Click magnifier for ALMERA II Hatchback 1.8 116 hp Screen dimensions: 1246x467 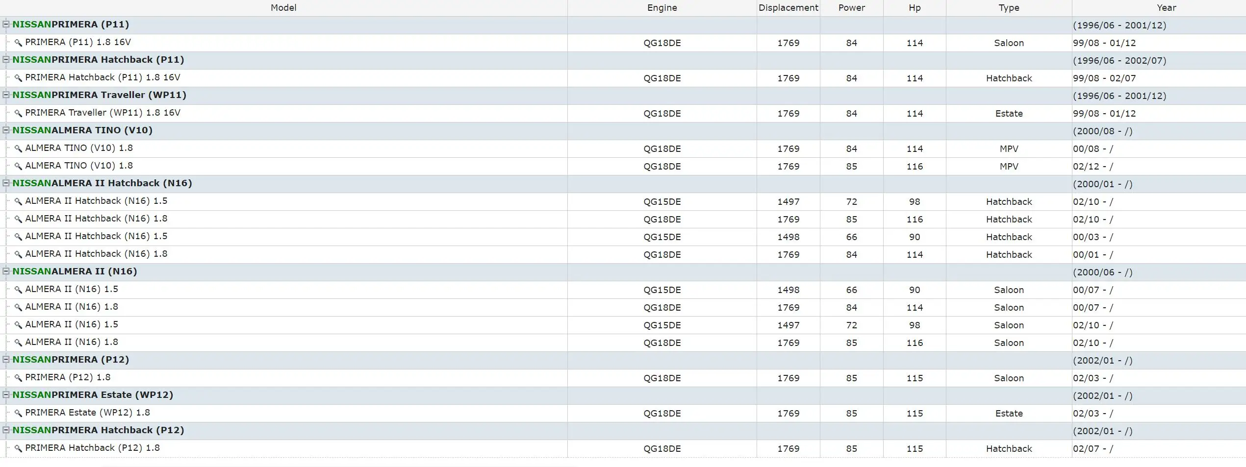18,219
